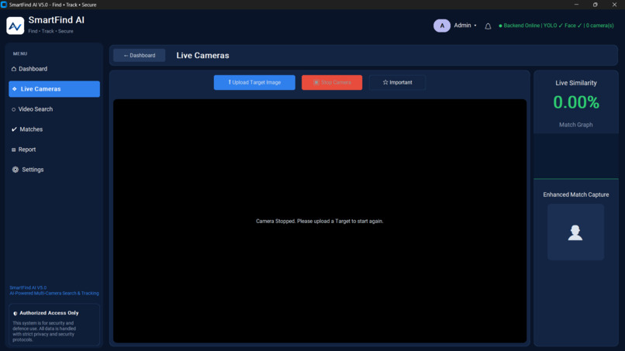625x351 pixels.
Task: Click the Live Similarity 0.00% value
Action: coord(576,102)
